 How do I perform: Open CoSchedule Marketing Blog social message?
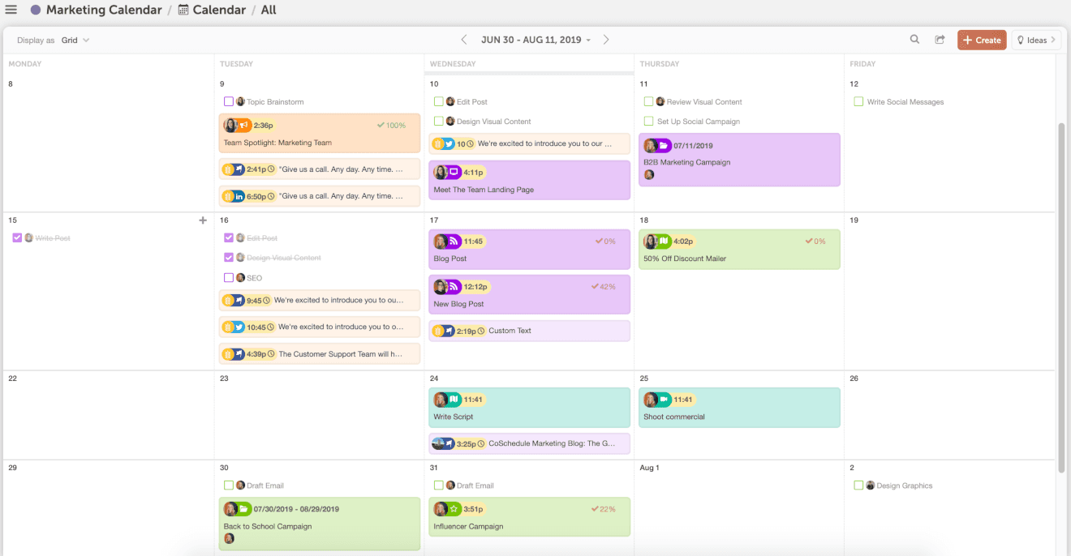pos(529,444)
